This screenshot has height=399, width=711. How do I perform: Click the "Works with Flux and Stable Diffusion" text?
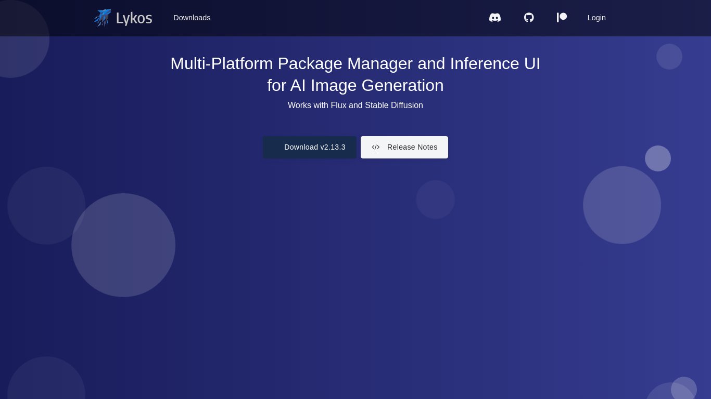355,105
